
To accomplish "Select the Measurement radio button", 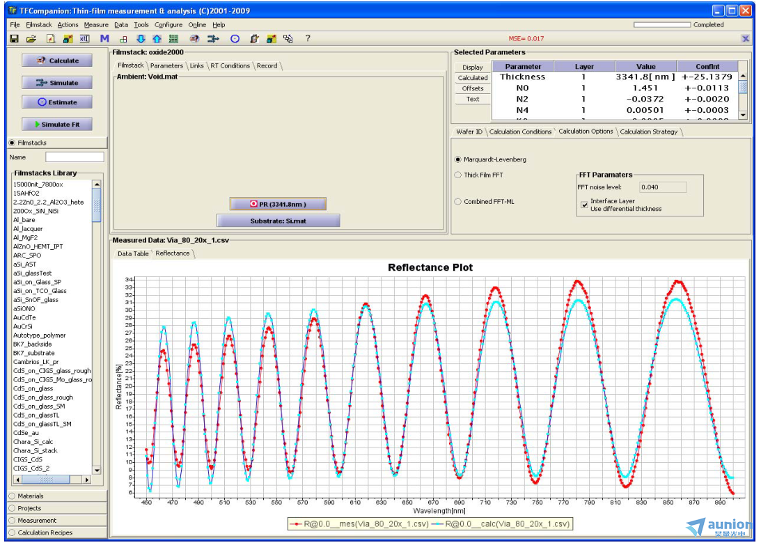I will [x=12, y=520].
